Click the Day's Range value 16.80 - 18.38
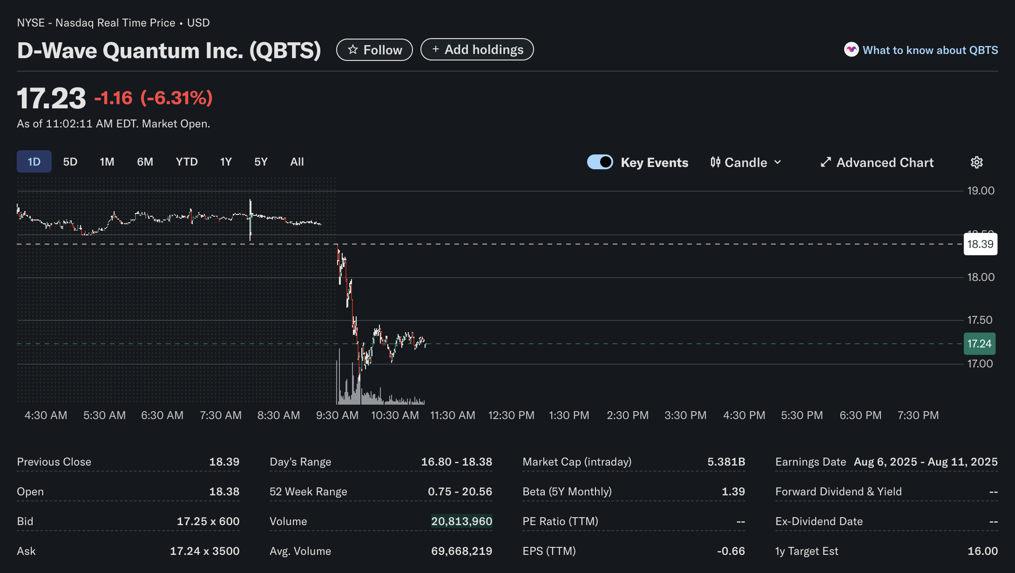 pos(456,462)
